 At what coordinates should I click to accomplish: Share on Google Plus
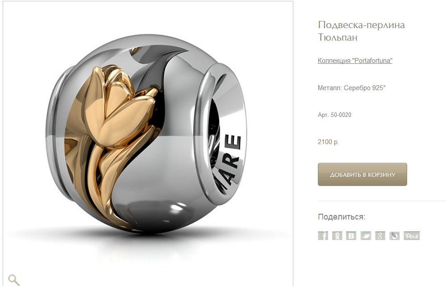(380, 236)
